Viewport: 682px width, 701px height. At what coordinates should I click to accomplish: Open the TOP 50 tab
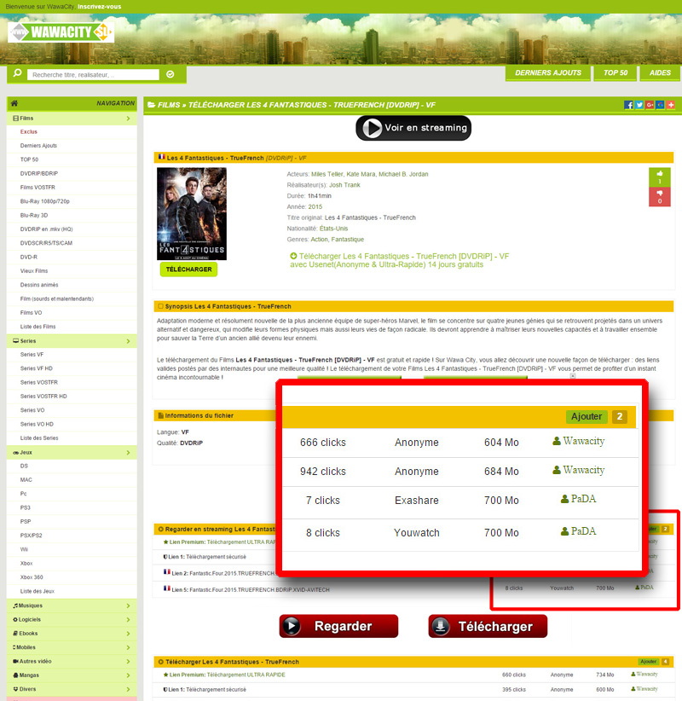pos(616,72)
